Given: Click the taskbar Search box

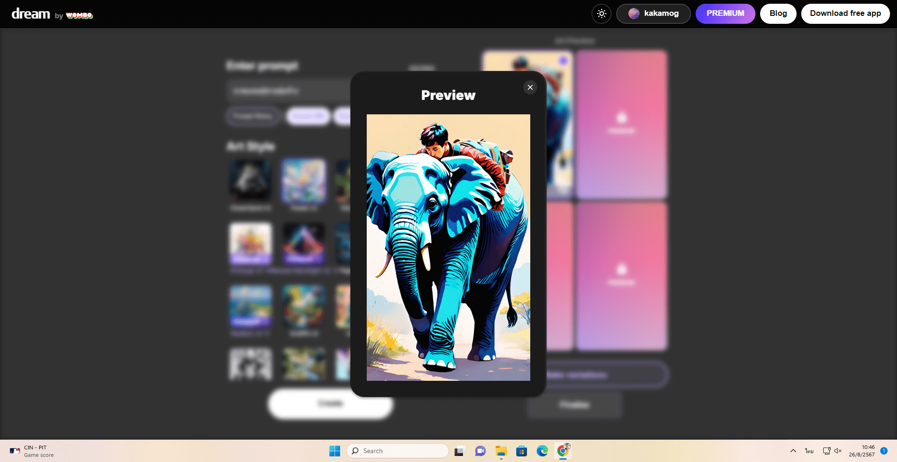Looking at the screenshot, I should pos(397,451).
